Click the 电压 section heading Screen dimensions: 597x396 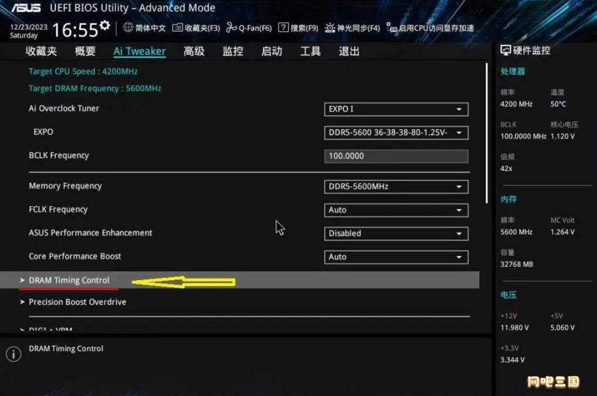point(508,295)
